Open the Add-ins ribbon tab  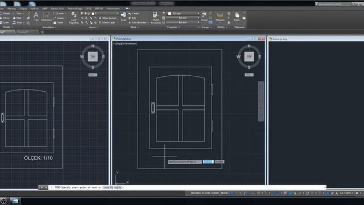(x=34, y=9)
